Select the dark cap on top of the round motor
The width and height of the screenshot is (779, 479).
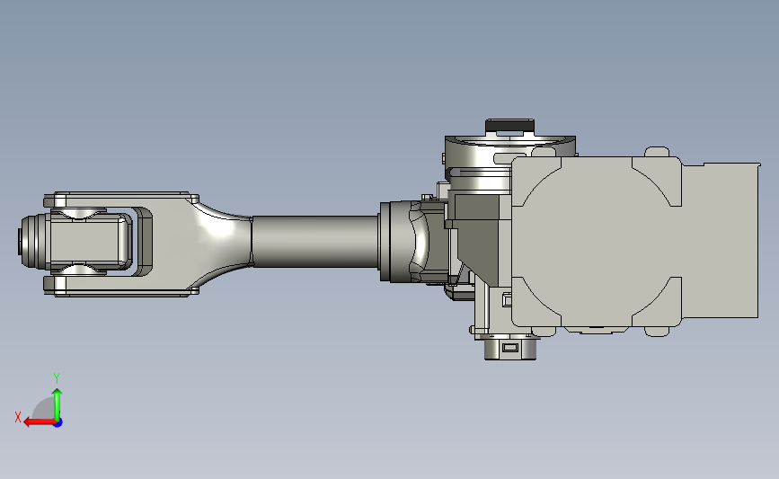[509, 125]
